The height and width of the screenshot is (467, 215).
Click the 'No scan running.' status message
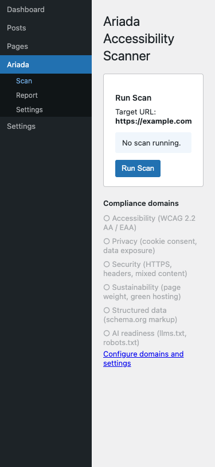tap(153, 143)
